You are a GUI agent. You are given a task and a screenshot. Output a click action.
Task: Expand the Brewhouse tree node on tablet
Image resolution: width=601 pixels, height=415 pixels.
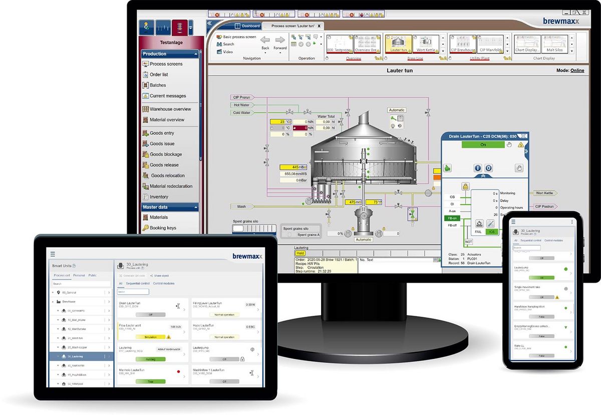coord(53,302)
